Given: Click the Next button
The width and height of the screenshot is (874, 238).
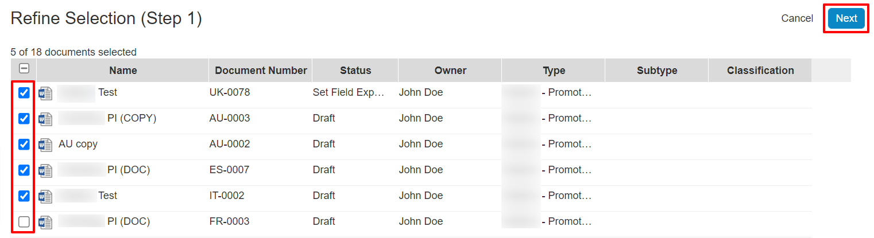Looking at the screenshot, I should point(846,18).
